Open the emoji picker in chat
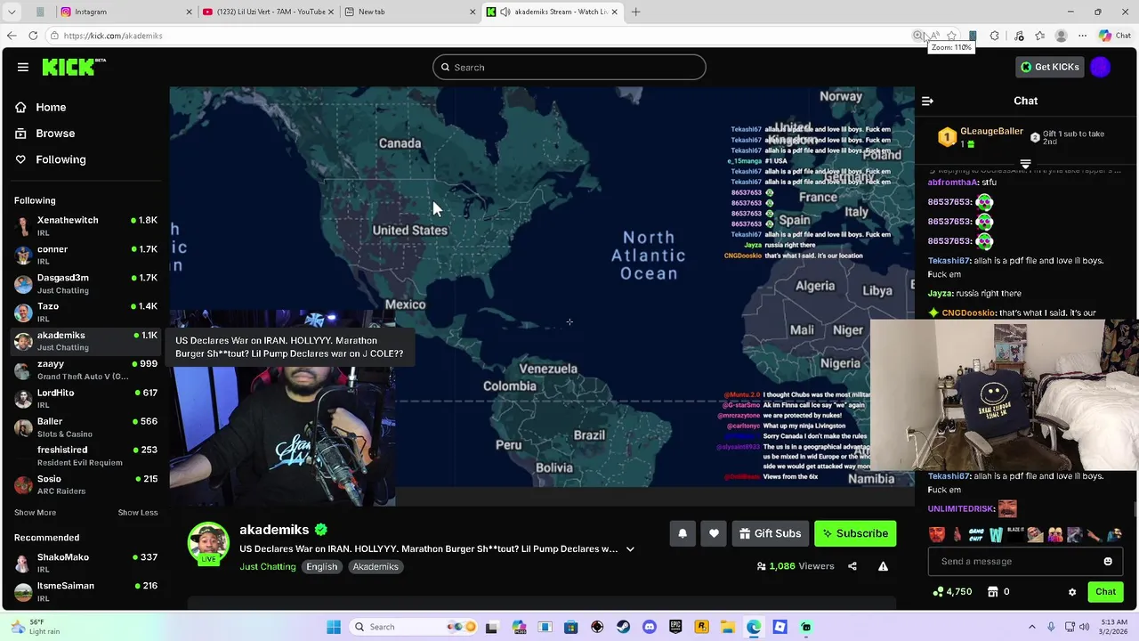The width and height of the screenshot is (1139, 641). [1108, 562]
